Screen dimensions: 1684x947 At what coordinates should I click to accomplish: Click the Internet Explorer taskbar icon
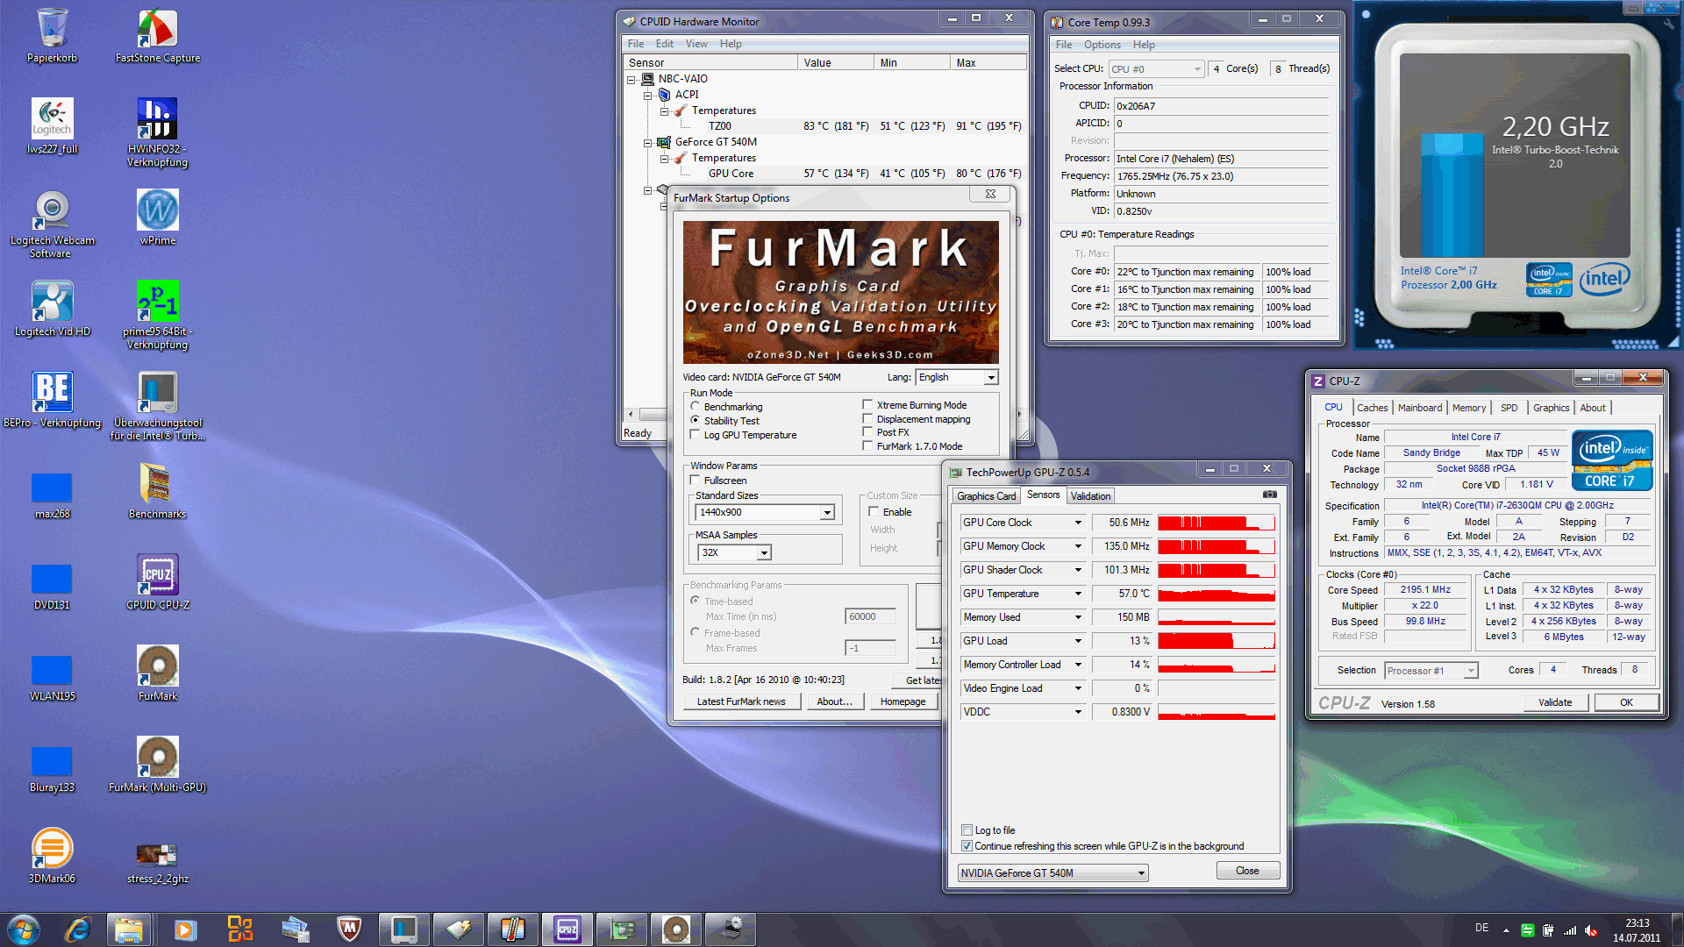pos(78,929)
